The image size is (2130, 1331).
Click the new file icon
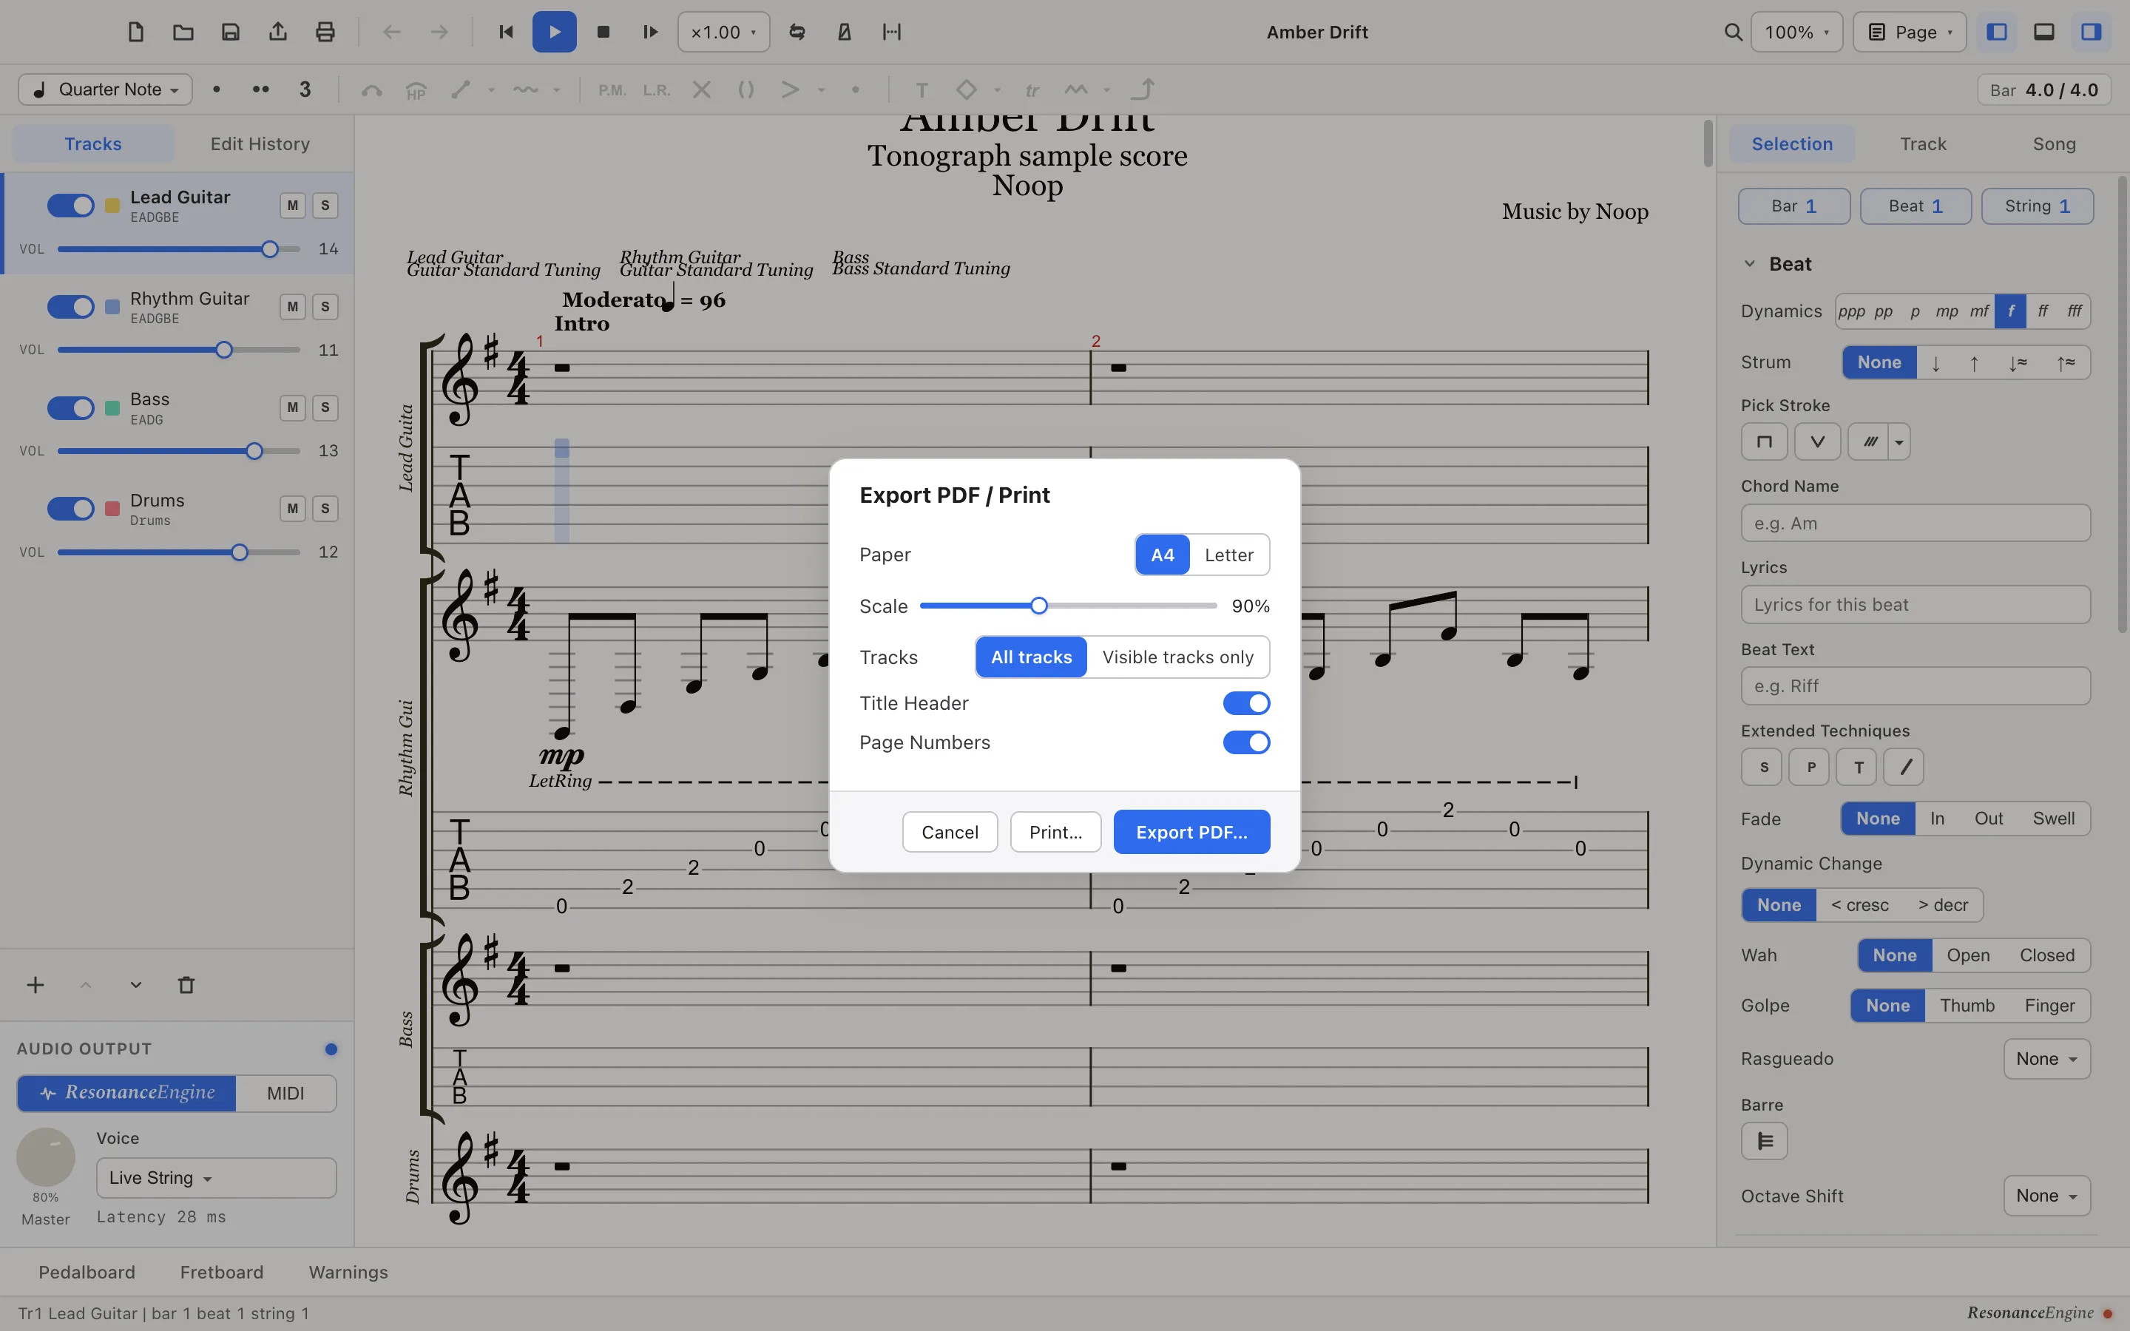click(x=135, y=32)
